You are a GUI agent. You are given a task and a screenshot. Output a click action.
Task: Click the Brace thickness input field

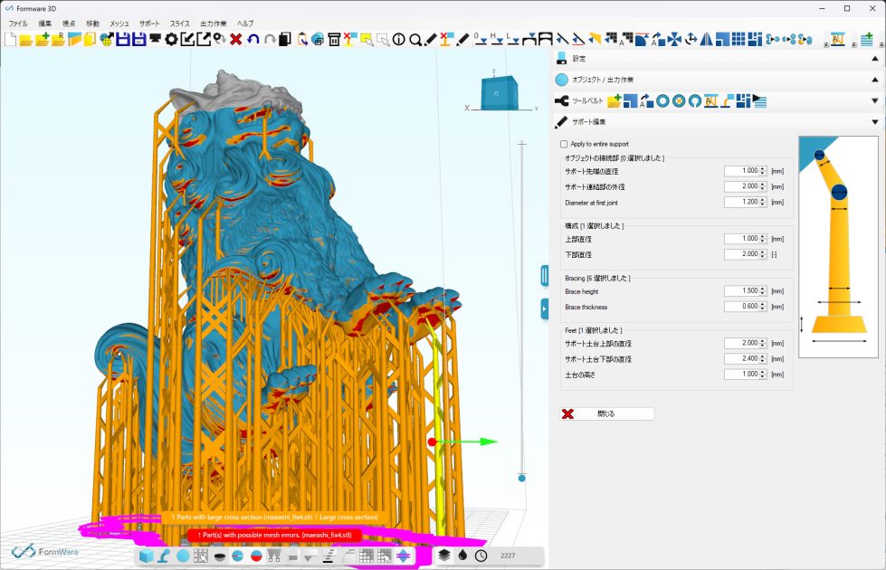[x=742, y=308]
